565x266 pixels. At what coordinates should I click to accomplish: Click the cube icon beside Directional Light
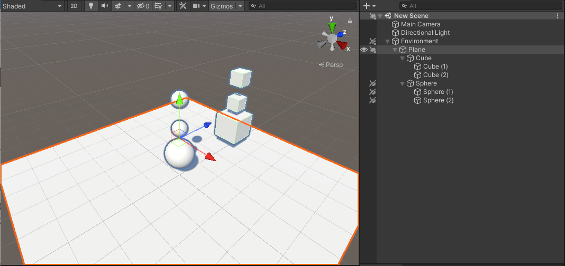click(395, 33)
